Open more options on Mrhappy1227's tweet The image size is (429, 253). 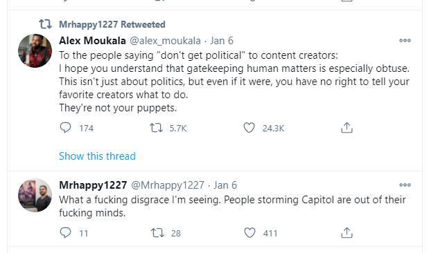coord(405,185)
